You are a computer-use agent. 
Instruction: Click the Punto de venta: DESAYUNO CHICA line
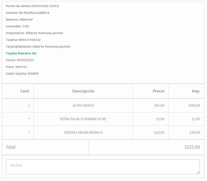32,6
